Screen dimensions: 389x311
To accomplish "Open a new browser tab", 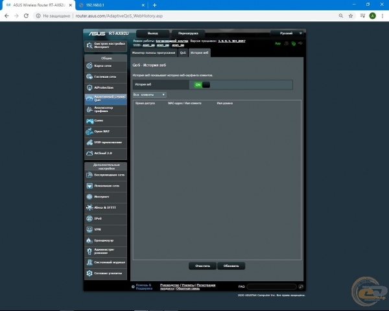I will [x=154, y=5].
